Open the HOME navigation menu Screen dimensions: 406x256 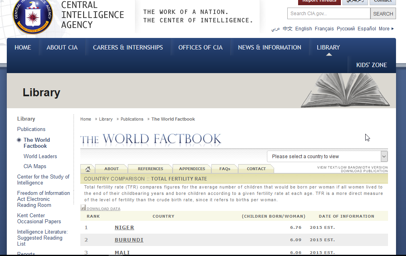(x=23, y=48)
